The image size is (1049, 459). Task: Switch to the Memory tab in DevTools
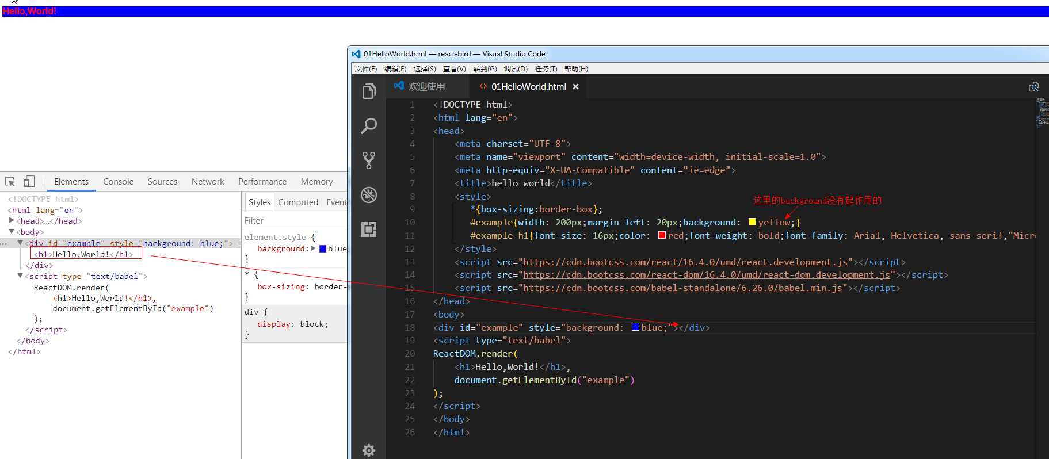click(316, 182)
